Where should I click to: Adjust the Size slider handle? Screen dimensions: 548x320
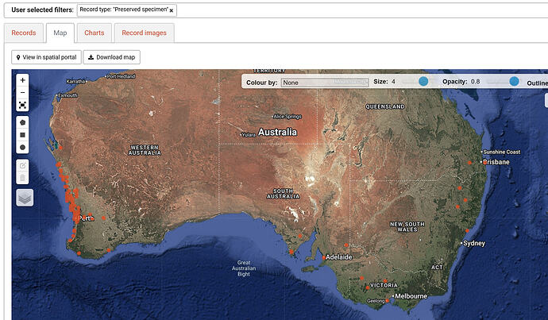click(423, 82)
